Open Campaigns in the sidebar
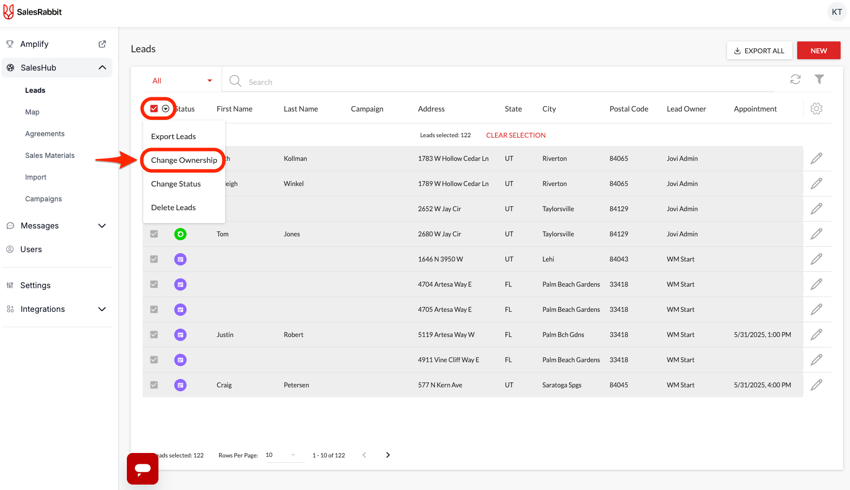 (x=43, y=199)
